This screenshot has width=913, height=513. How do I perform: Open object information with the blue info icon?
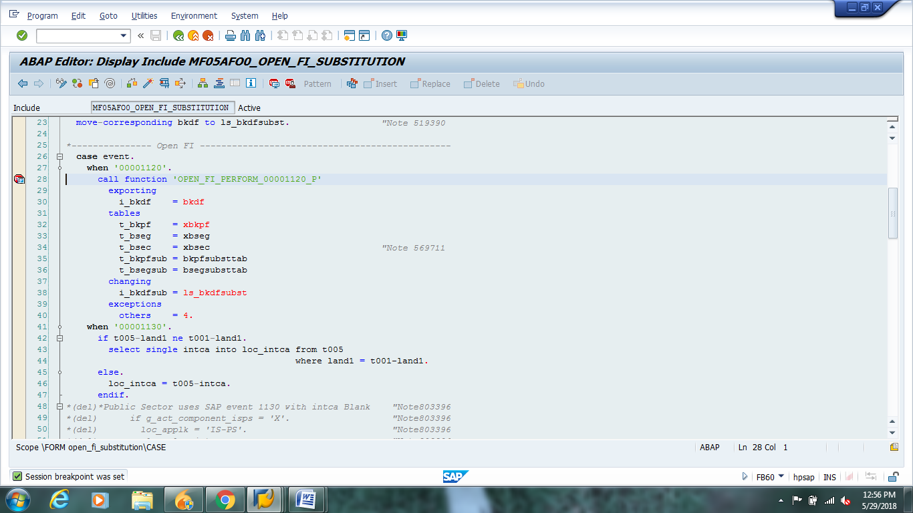coord(251,83)
